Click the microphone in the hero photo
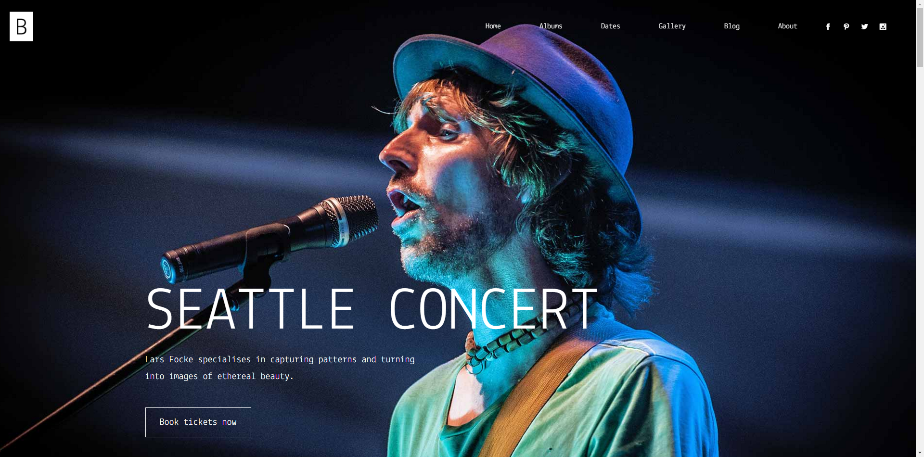Screen dimensions: 924x457 [x=269, y=238]
